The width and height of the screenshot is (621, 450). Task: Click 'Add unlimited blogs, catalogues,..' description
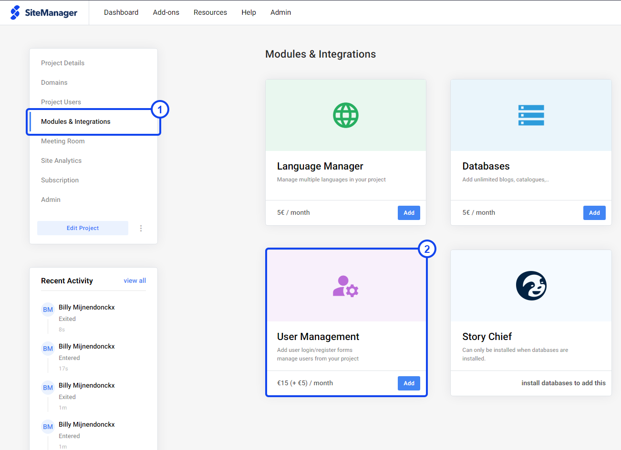[x=506, y=180]
